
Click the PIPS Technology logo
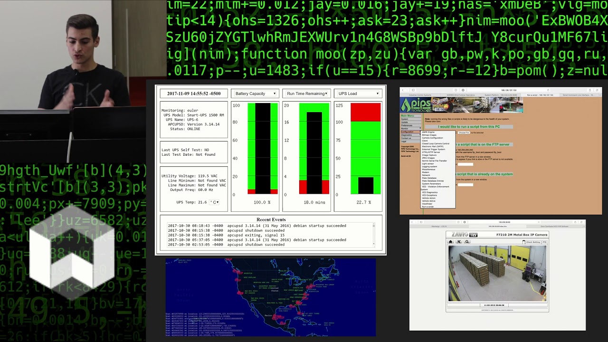416,105
